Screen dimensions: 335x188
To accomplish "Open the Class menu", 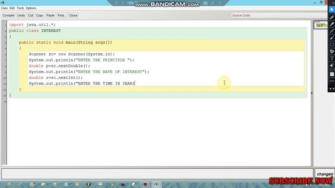I will tap(4, 8).
